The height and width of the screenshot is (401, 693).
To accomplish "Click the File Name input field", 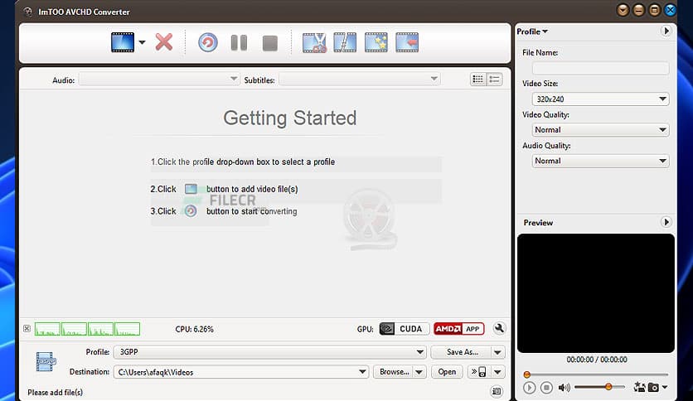I will (601, 68).
